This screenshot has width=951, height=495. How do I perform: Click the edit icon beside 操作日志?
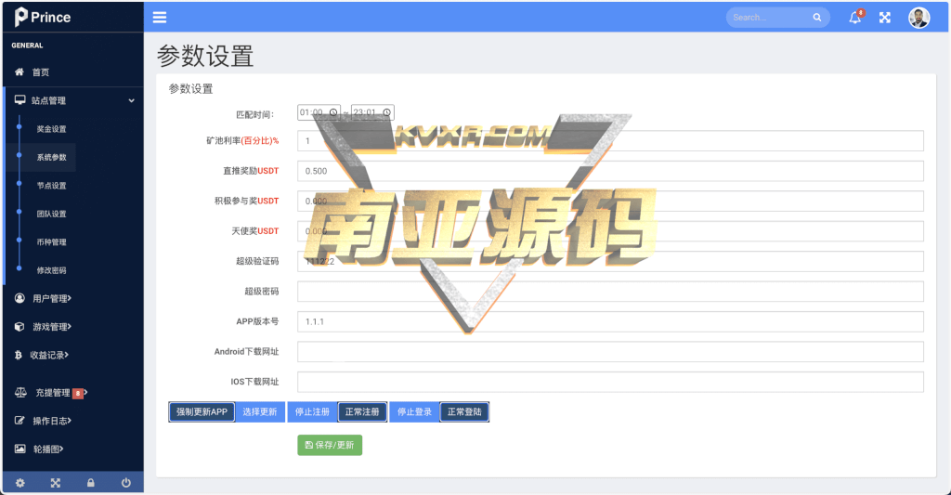[20, 421]
